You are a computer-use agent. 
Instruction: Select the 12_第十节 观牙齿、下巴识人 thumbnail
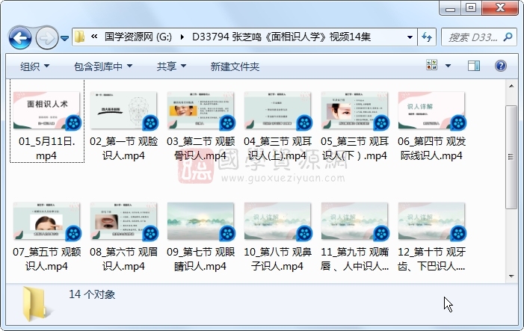431,221
